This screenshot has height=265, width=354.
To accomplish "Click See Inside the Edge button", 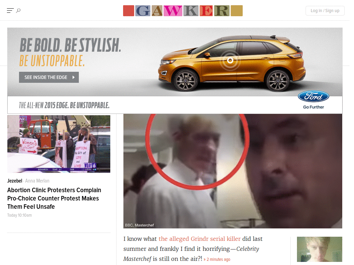I will point(49,77).
